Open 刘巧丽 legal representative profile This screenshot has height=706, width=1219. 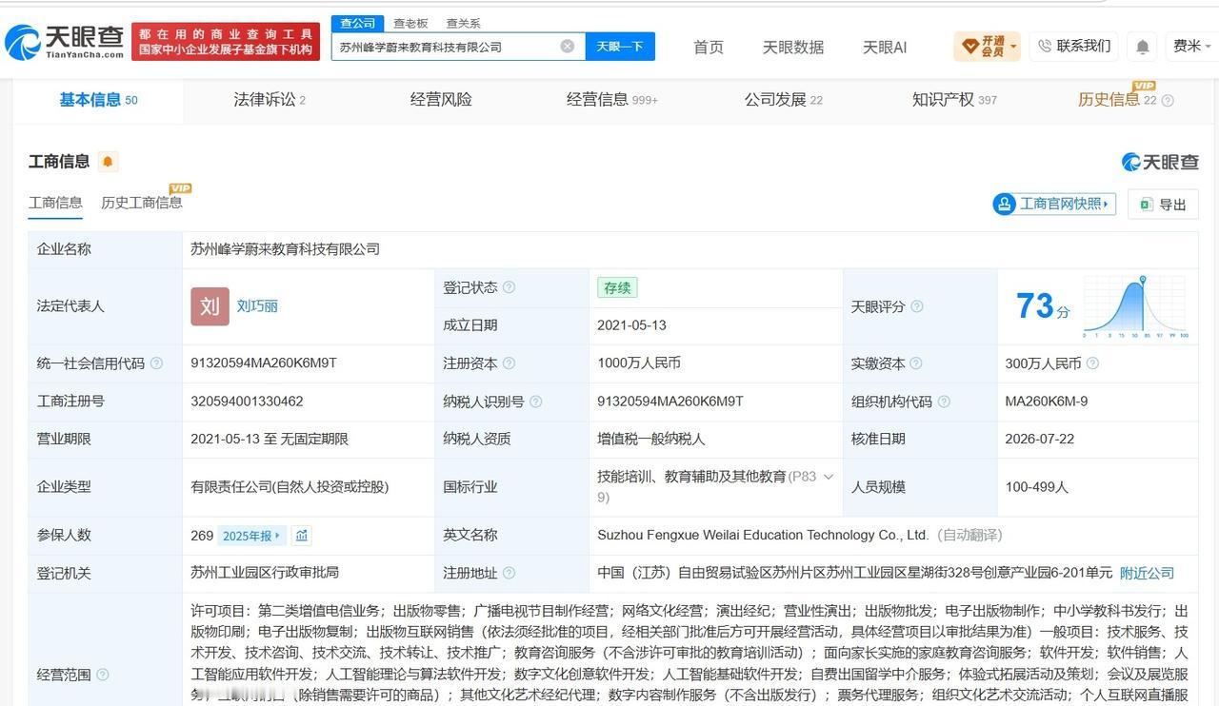(x=257, y=306)
